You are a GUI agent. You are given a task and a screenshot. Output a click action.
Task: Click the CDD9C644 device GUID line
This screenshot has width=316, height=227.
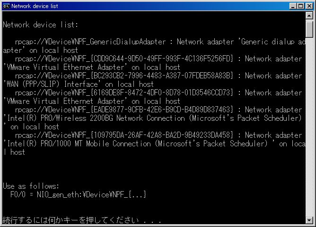point(124,59)
